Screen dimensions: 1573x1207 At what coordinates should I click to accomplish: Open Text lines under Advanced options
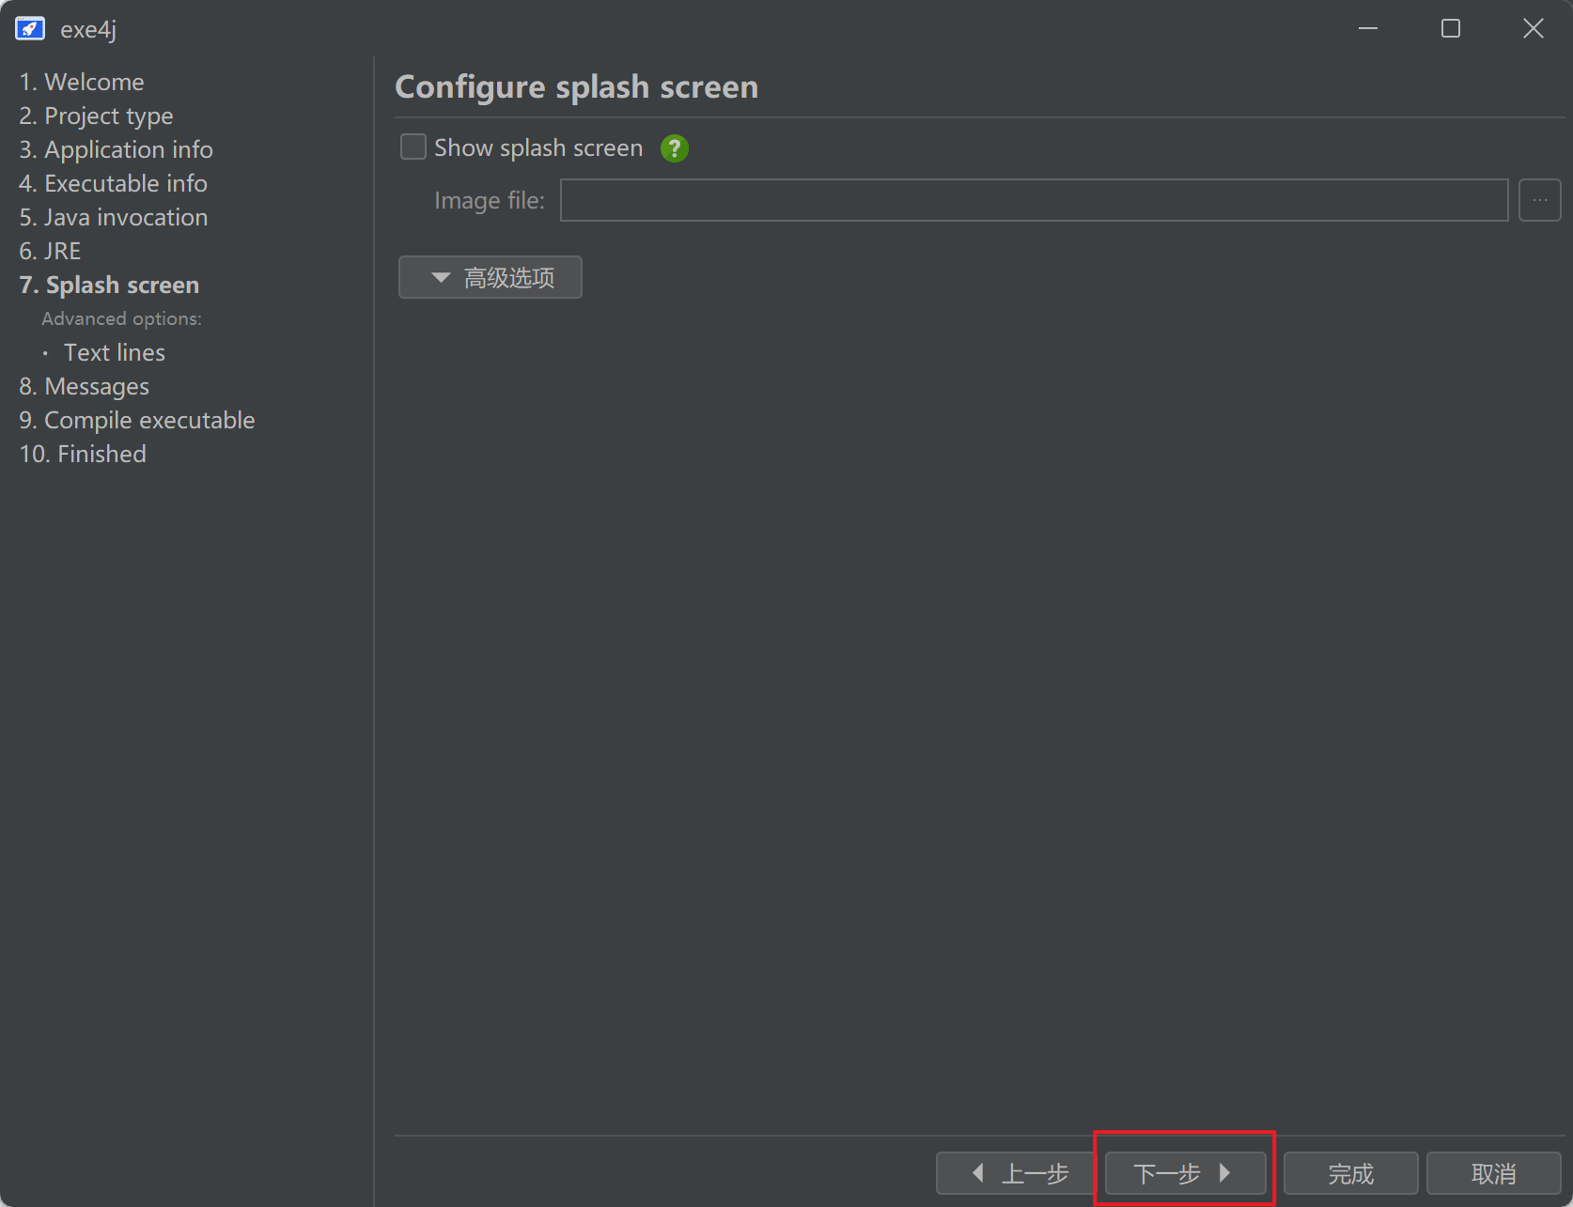point(114,352)
